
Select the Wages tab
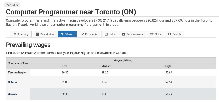point(67,34)
